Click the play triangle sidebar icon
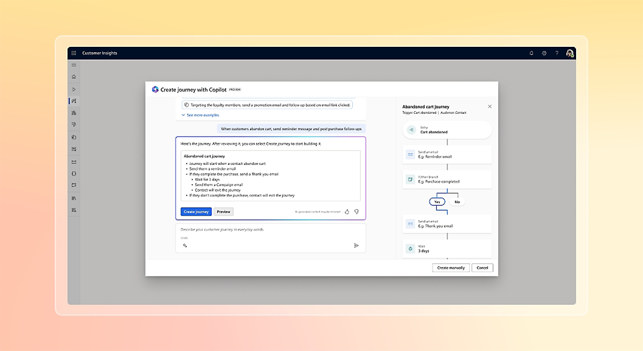This screenshot has width=643, height=351. coord(74,89)
